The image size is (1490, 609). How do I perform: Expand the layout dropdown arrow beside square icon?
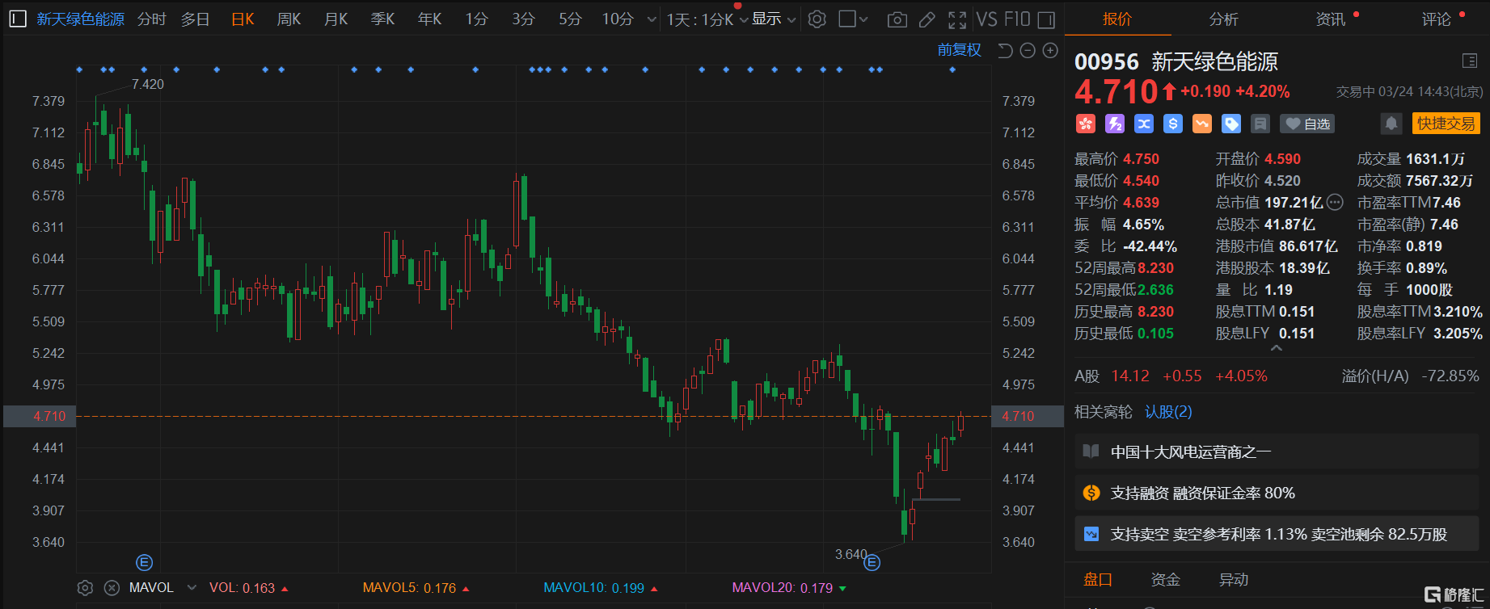click(863, 19)
